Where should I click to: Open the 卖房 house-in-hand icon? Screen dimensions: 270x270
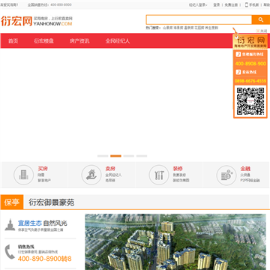click(x=91, y=175)
